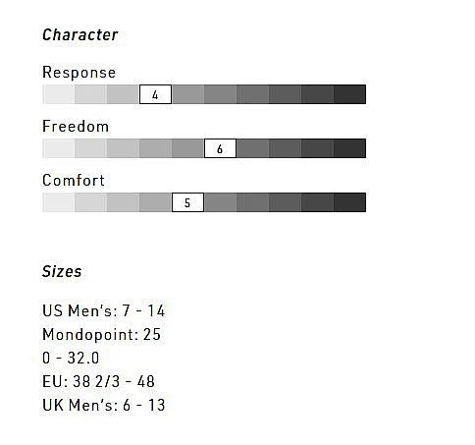The width and height of the screenshot is (475, 445).
Task: Select the US Men's 7 - 14 text
Action: 103,310
